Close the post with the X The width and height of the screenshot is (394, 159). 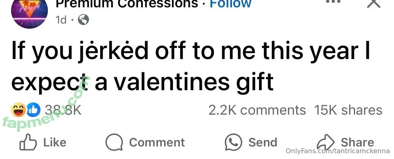pyautogui.click(x=373, y=3)
